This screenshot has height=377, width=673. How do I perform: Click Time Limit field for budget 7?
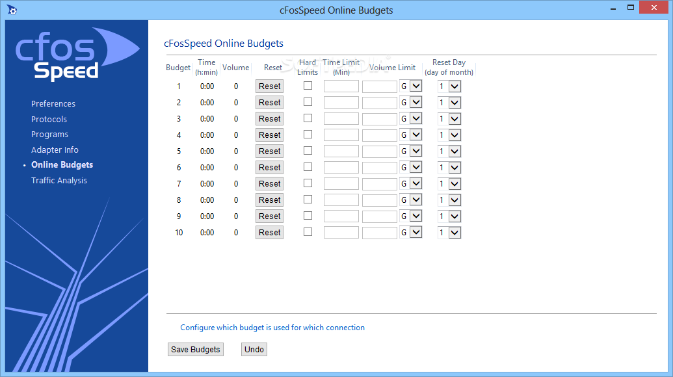click(x=341, y=184)
